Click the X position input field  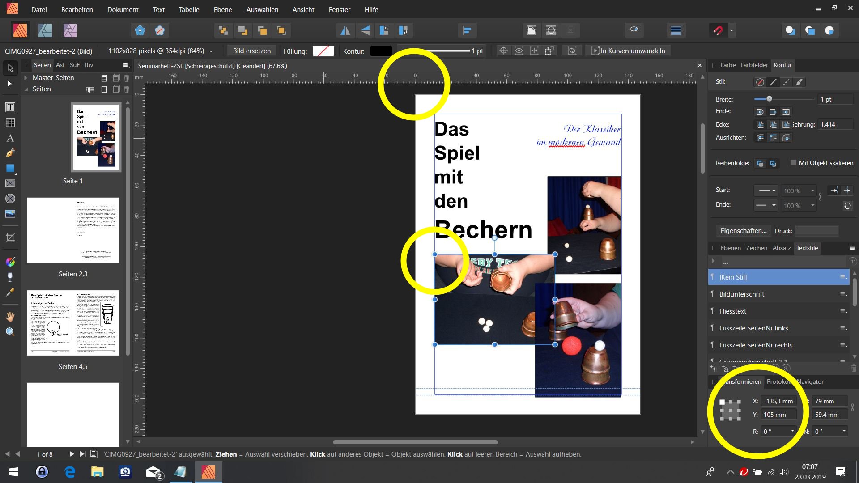click(x=778, y=401)
